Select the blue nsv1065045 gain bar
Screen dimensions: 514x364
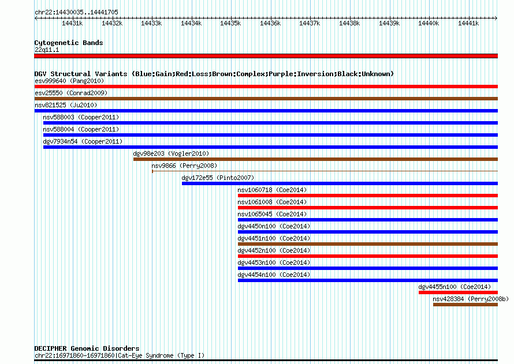pyautogui.click(x=368, y=220)
